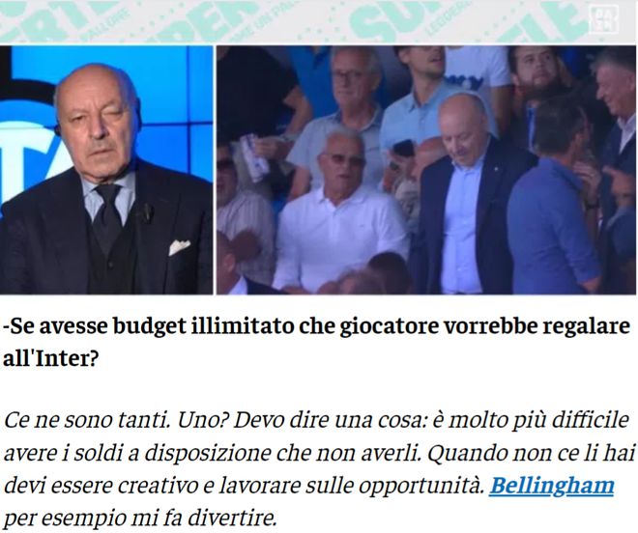Select the text "Ce ne sono tanti"

pyautogui.click(x=86, y=420)
